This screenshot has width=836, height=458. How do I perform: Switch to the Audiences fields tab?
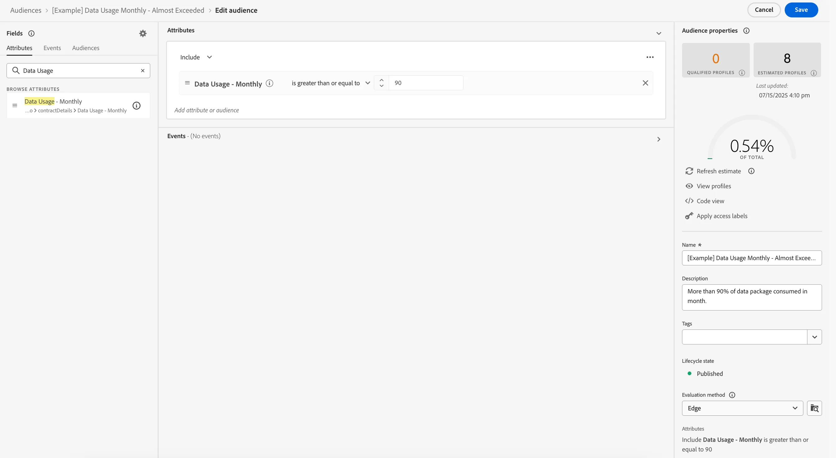86,48
